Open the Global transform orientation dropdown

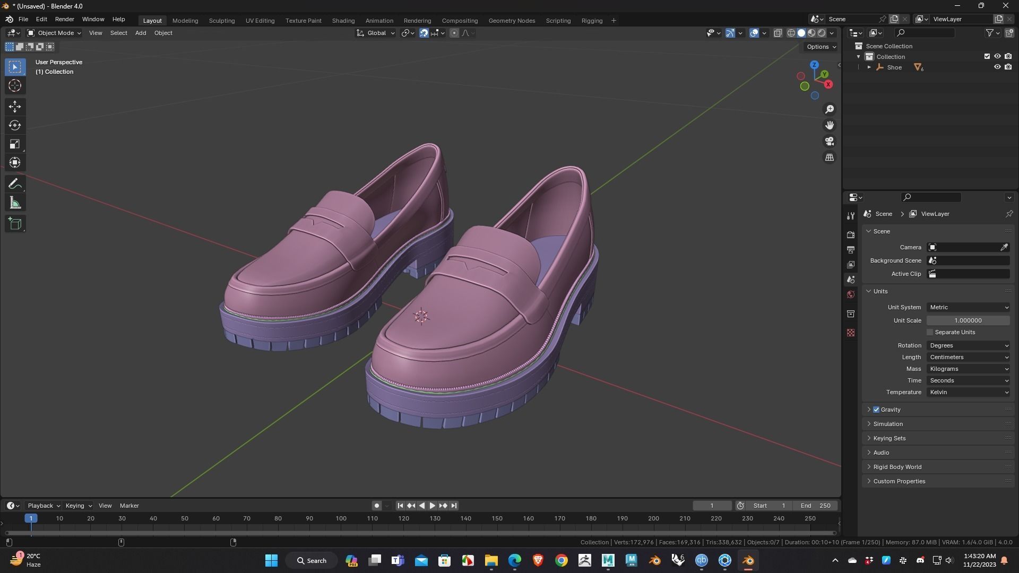tap(376, 33)
